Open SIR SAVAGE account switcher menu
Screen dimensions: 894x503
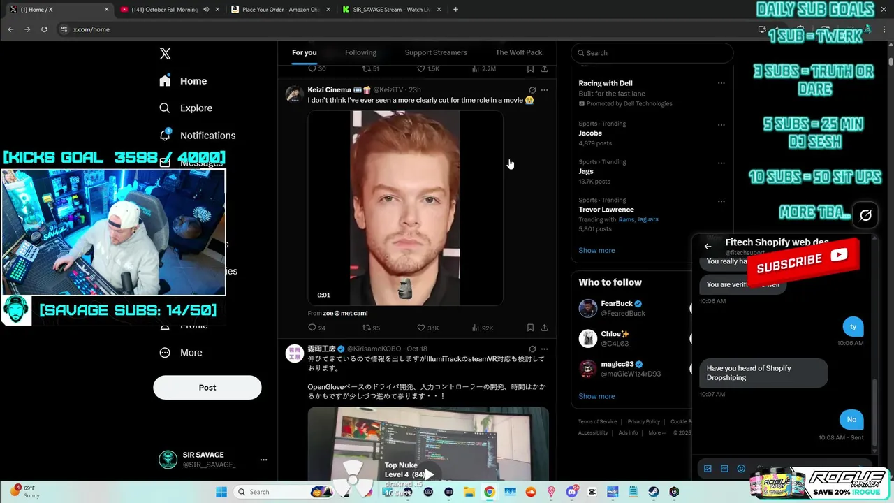263,460
